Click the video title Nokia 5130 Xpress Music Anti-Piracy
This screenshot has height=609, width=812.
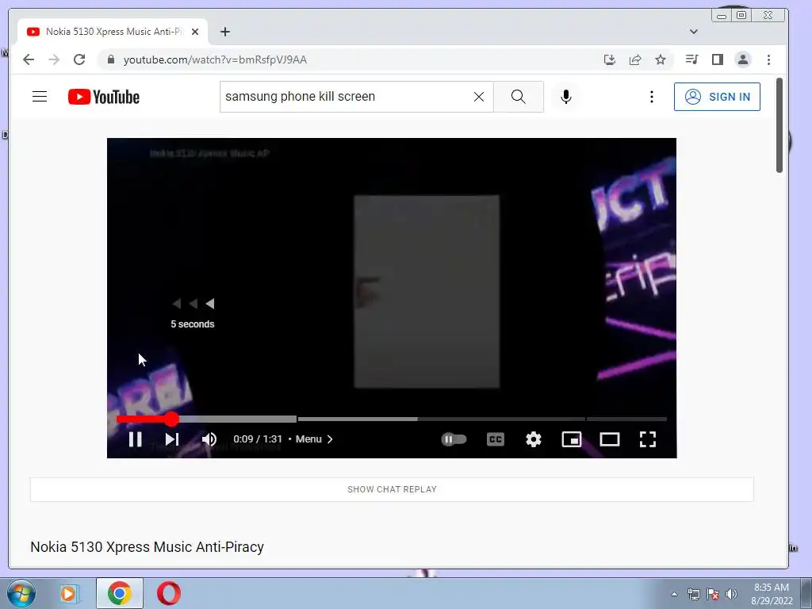coord(147,547)
